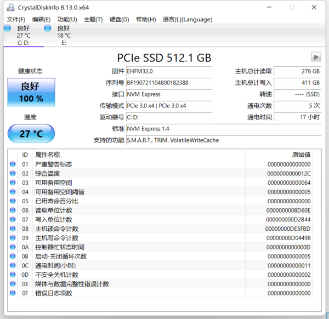
Task: Select the C: D: disk tab at 27 °C
Action: pos(24,35)
